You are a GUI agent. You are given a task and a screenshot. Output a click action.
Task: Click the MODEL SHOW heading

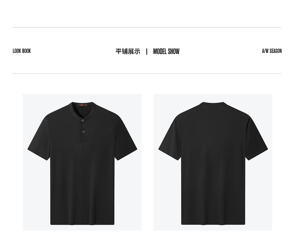tap(166, 51)
